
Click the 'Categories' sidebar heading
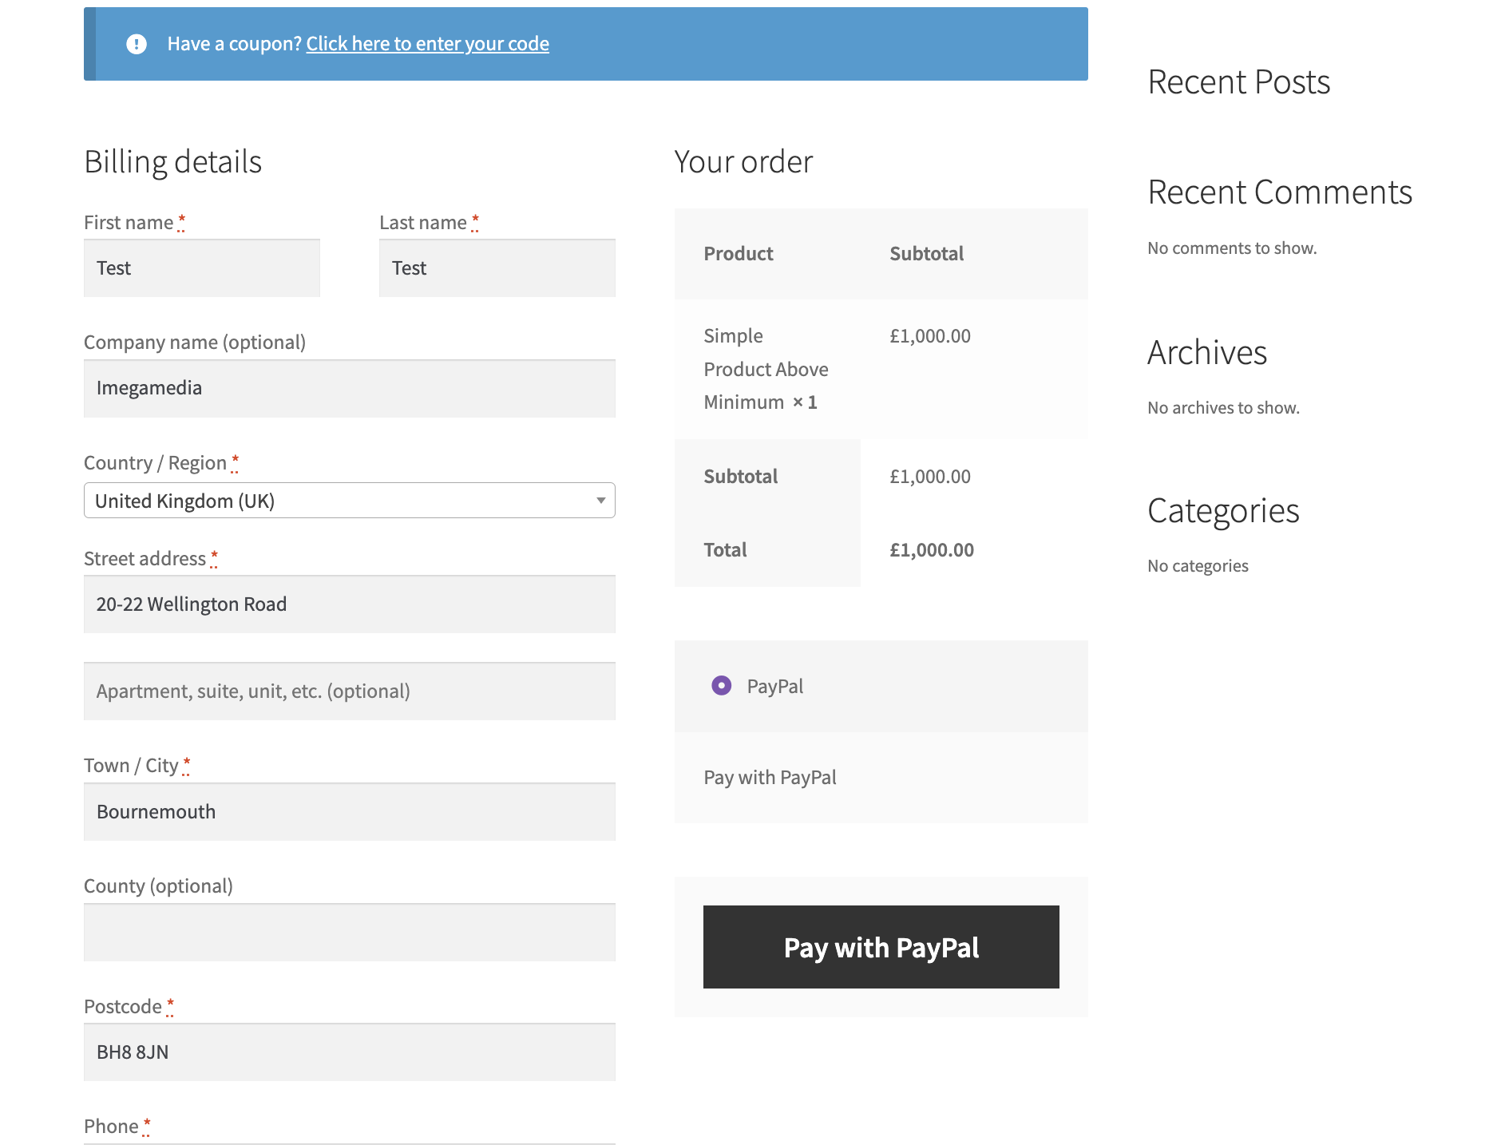click(1223, 511)
